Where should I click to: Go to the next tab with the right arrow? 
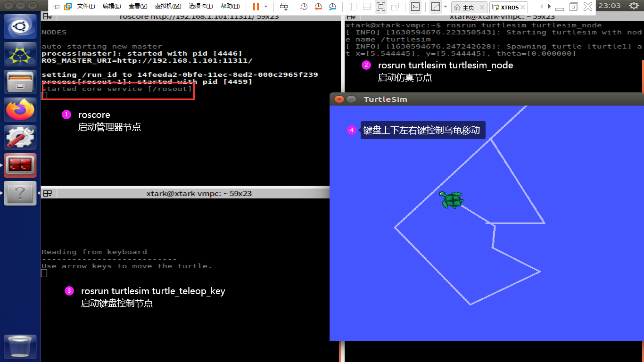[x=549, y=7]
